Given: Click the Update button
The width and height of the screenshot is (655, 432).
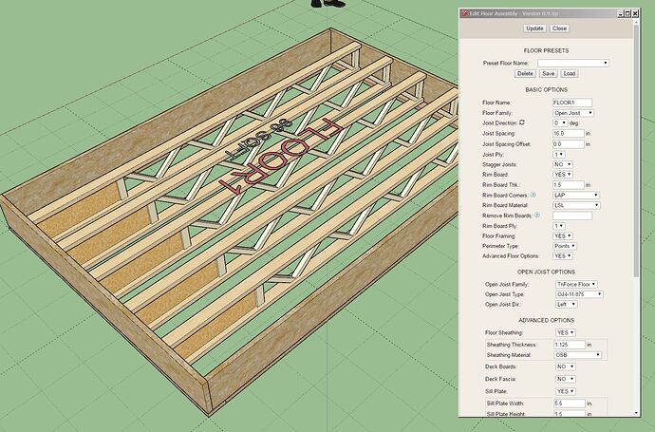Looking at the screenshot, I should click(x=534, y=28).
